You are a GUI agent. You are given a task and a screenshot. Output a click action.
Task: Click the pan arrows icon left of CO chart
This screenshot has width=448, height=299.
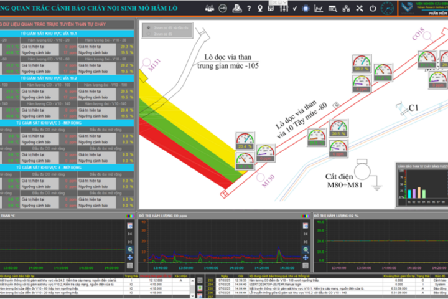click(131, 257)
